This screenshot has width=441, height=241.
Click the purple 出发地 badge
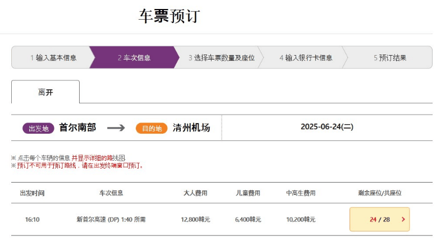pos(38,129)
